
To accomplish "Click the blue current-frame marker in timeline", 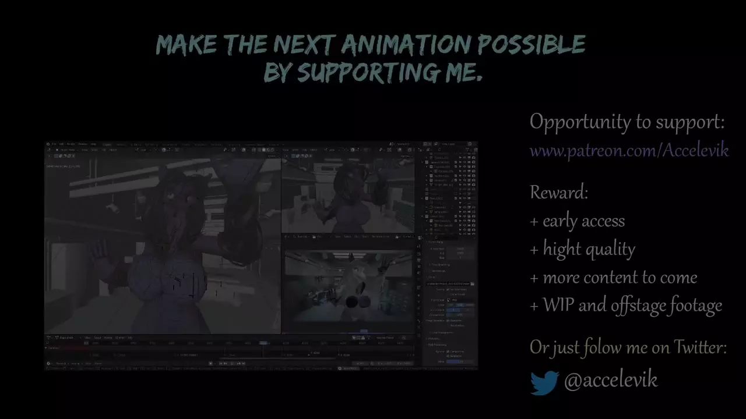I will (263, 343).
